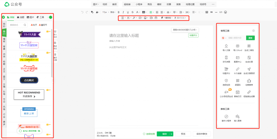Screen dimensions: 277x139
Task: Open the 图片 insert image dropdown
Action: (96, 4)
